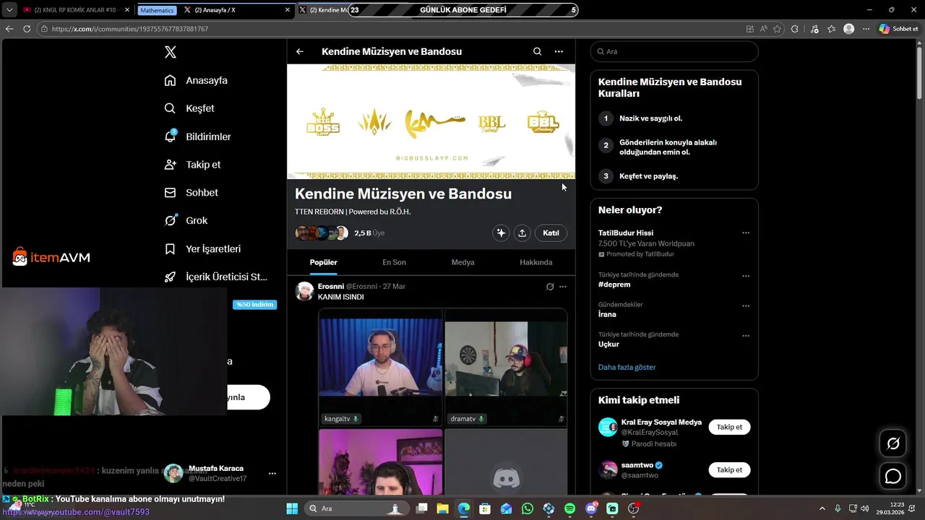The width and height of the screenshot is (925, 520).
Task: Click the community member avatars group
Action: (322, 233)
